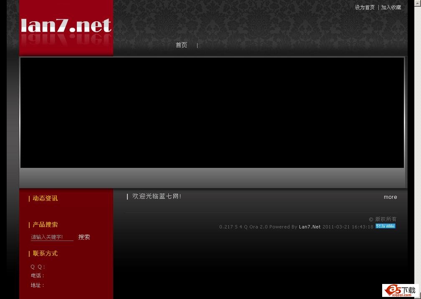Click the scrollbar up arrow
This screenshot has width=421, height=299.
click(418, 3)
